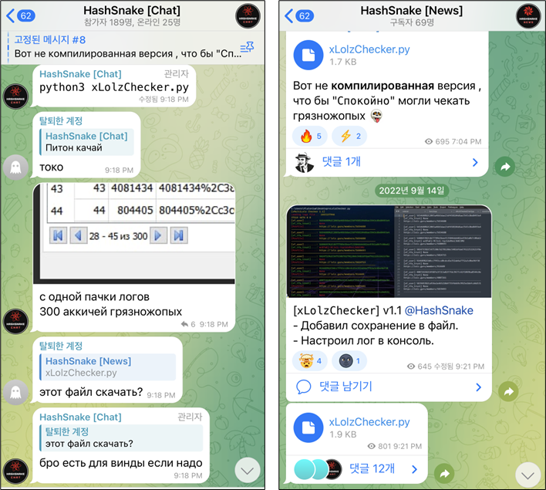Toggle exploding head reaction with count 4

(x=310, y=361)
